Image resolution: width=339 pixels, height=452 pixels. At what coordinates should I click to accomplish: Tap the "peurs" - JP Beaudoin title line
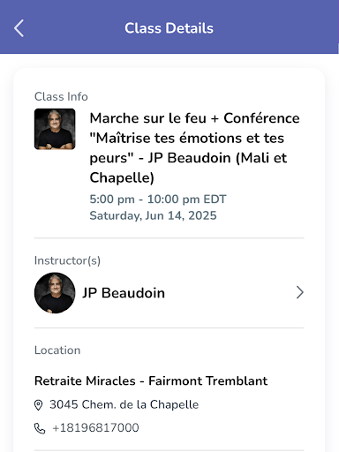(x=188, y=158)
